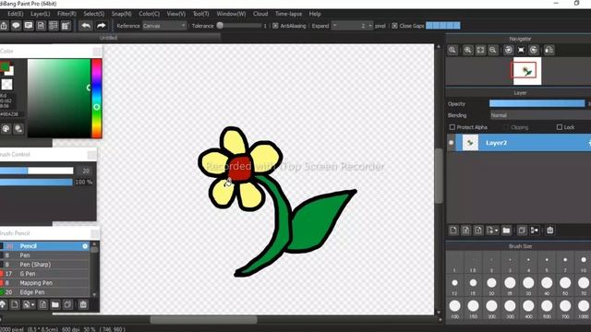Image resolution: width=591 pixels, height=332 pixels.
Task: Click the document page icon in top toolbar
Action: point(41,26)
